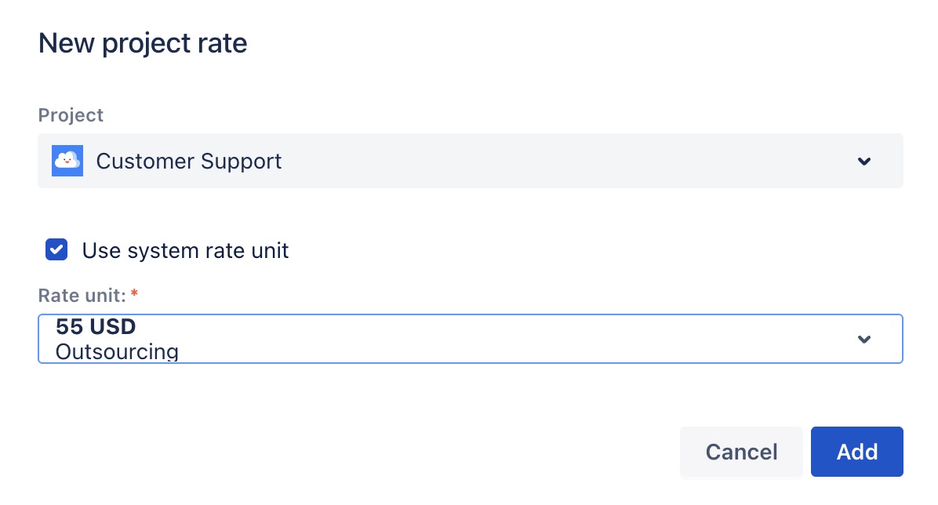Viewport: 938px width, 505px height.
Task: Click the word USD in the rate unit
Action: pyautogui.click(x=111, y=328)
